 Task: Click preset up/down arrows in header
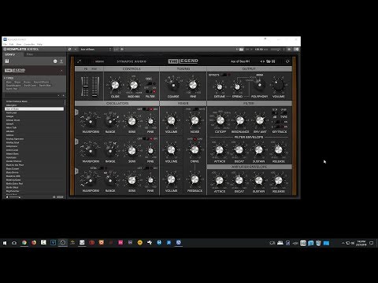110,50
